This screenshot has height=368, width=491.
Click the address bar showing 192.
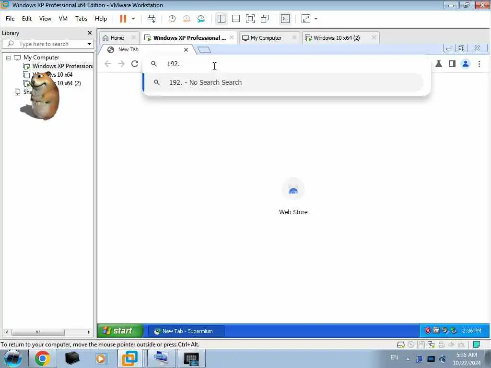(x=287, y=64)
